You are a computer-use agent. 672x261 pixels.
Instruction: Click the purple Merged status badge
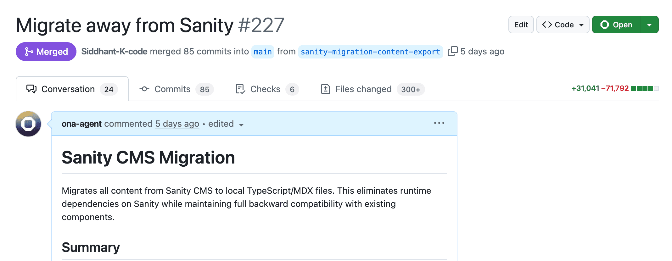(46, 52)
